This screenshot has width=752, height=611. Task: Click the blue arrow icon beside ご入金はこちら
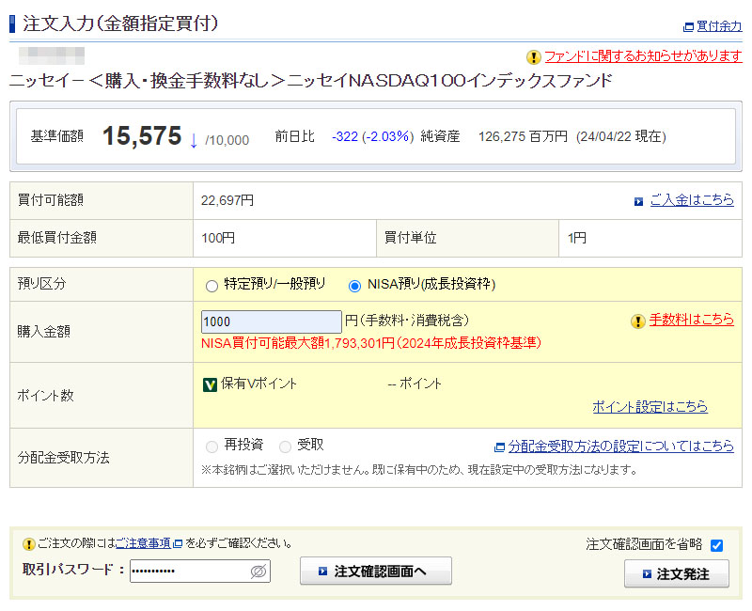click(x=639, y=201)
